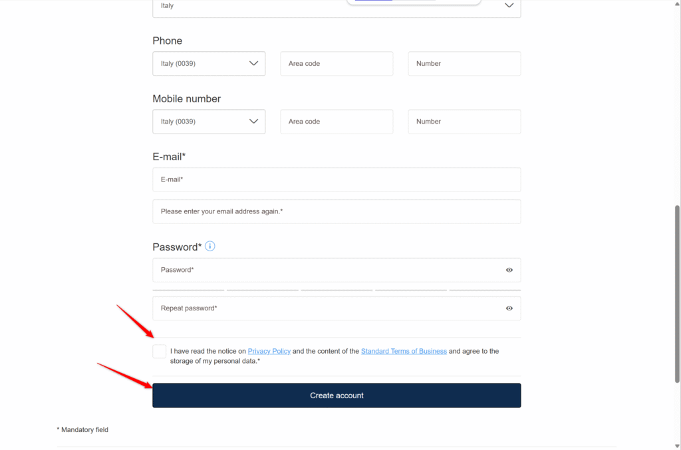Click the scrollbar down arrow
This screenshot has width=681, height=450.
click(x=677, y=446)
